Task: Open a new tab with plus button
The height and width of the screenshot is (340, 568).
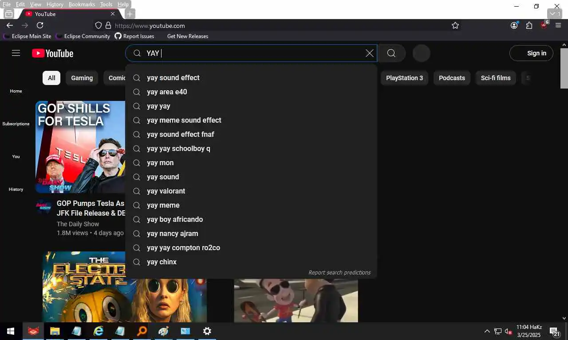Action: tap(130, 14)
